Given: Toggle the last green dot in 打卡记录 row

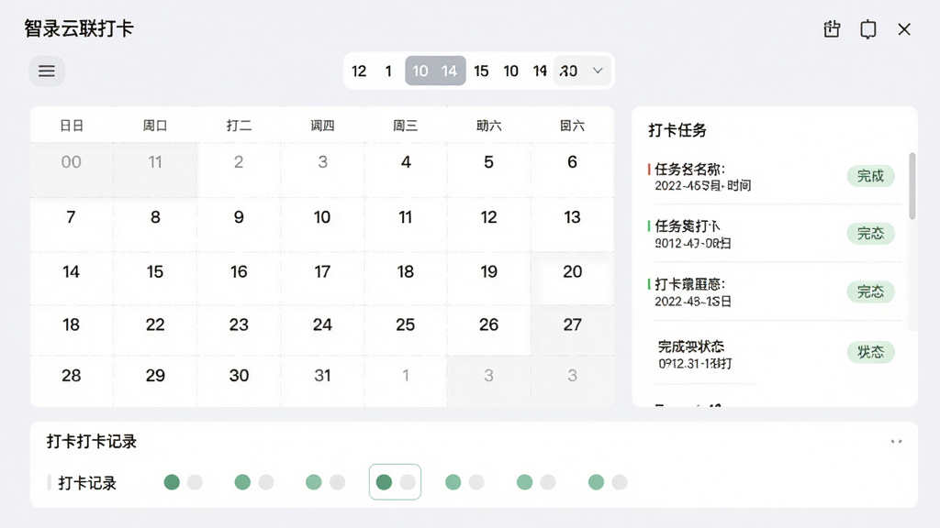Looking at the screenshot, I should [x=596, y=482].
